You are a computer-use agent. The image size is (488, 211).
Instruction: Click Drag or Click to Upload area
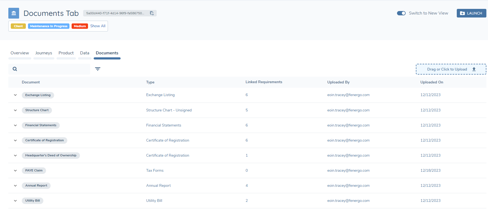[x=451, y=69]
